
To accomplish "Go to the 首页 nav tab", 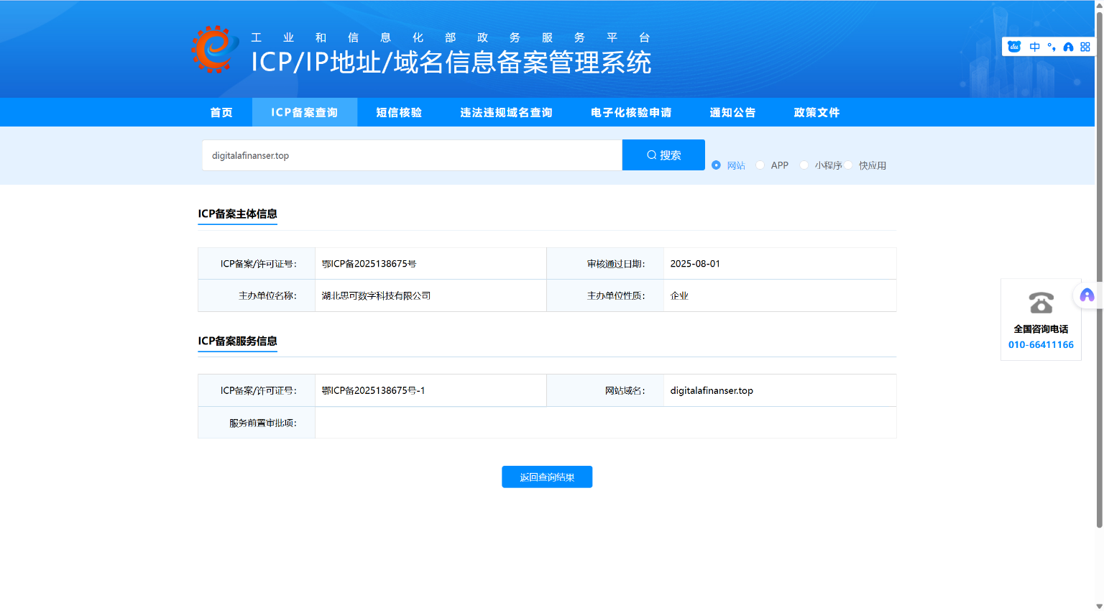I will 221,112.
